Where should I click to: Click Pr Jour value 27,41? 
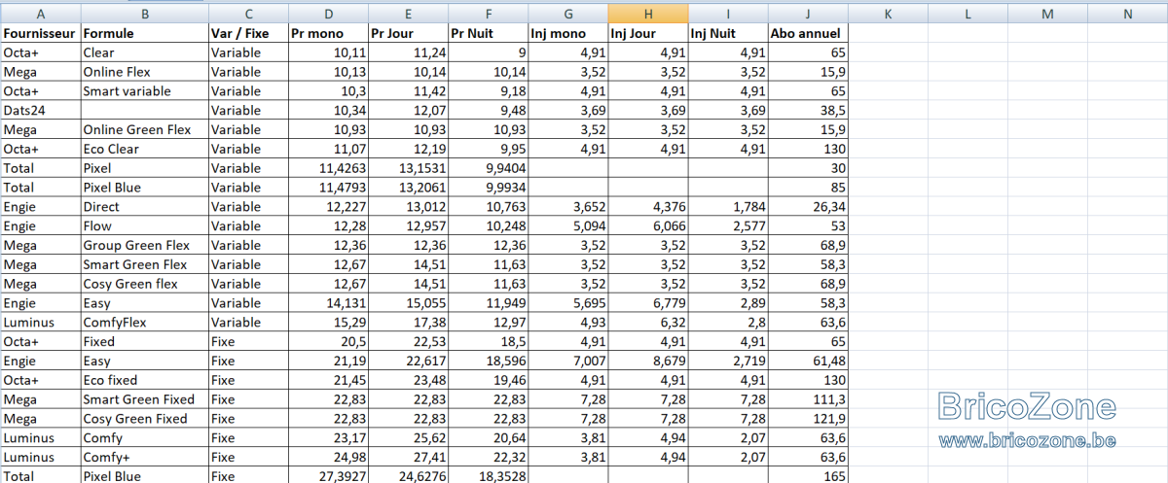click(408, 456)
